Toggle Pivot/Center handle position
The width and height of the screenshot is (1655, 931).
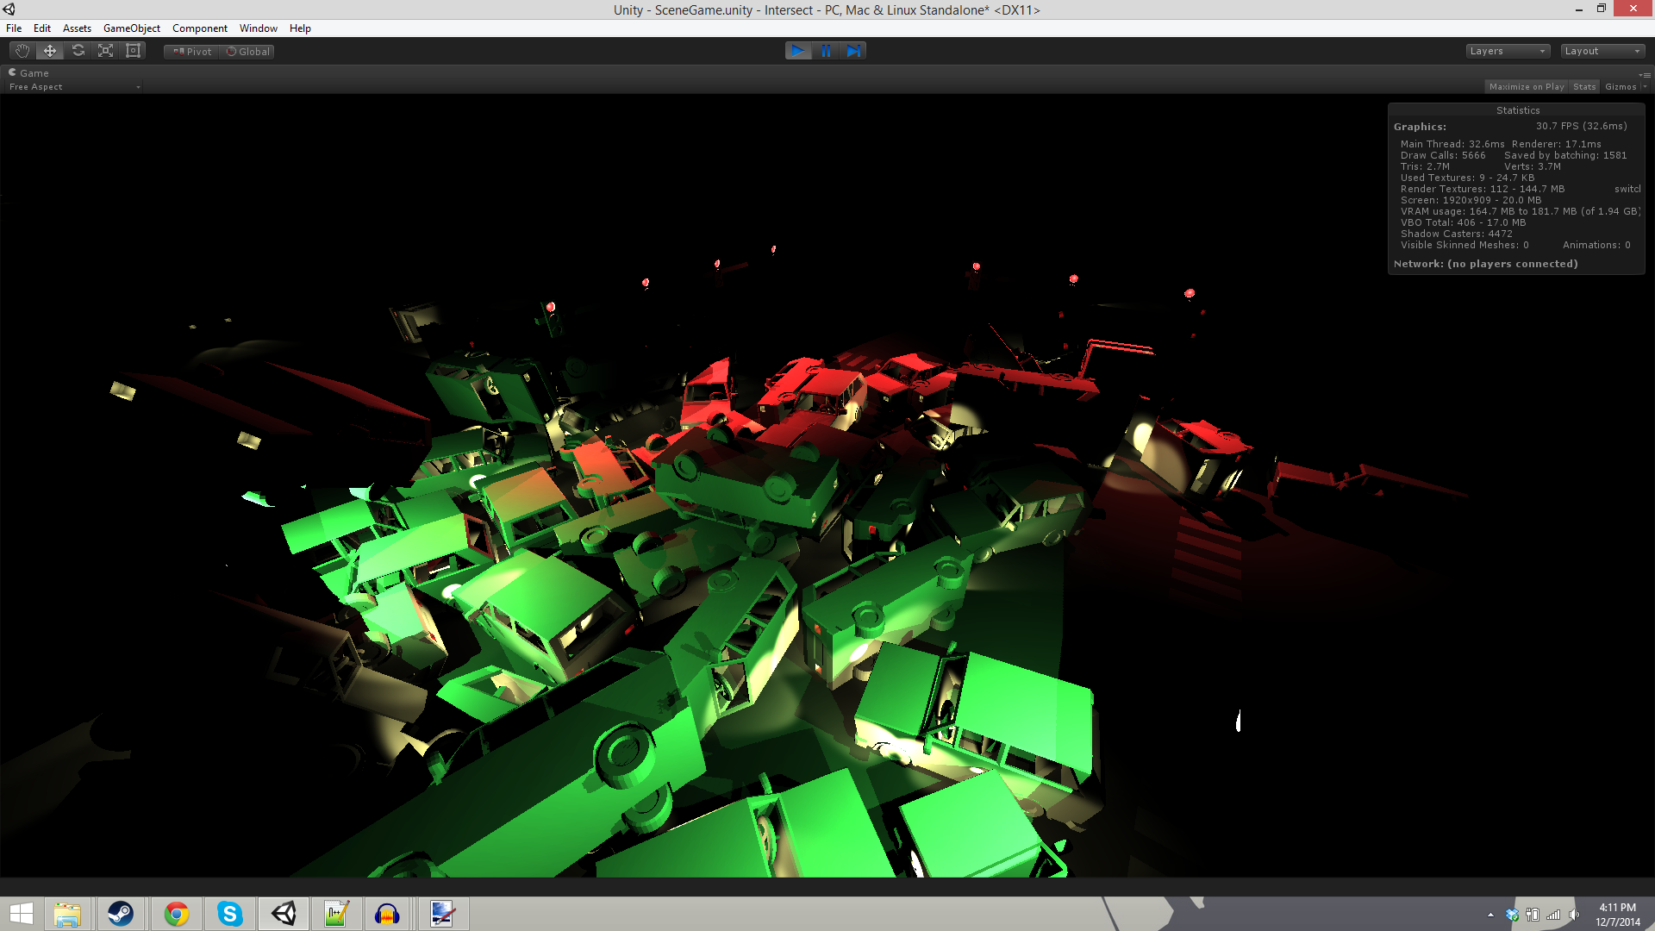[191, 52]
